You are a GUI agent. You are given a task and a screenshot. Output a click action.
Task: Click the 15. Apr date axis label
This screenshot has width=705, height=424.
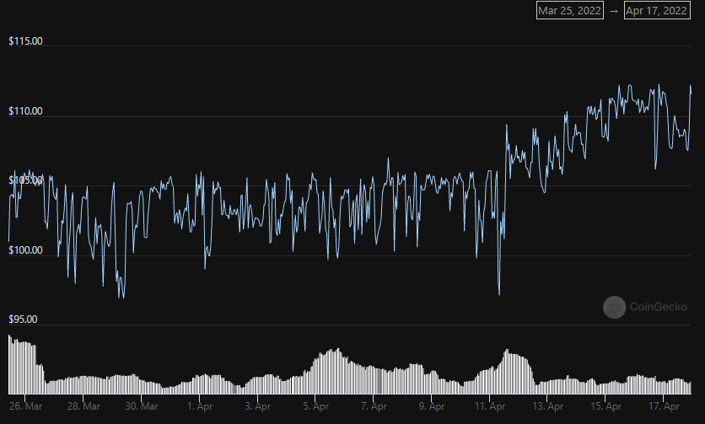point(605,406)
